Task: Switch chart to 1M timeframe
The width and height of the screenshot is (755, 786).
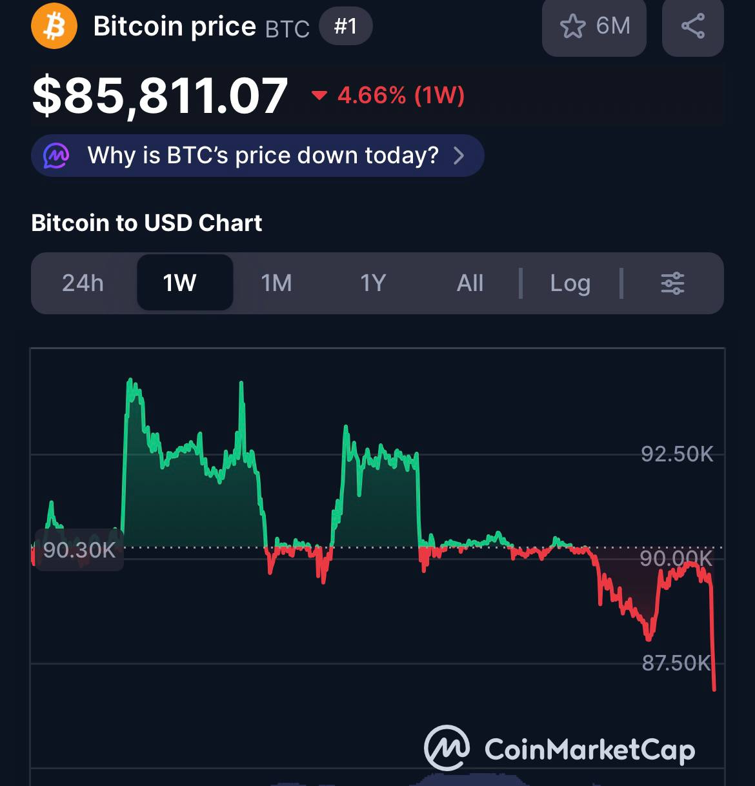Action: click(x=276, y=283)
